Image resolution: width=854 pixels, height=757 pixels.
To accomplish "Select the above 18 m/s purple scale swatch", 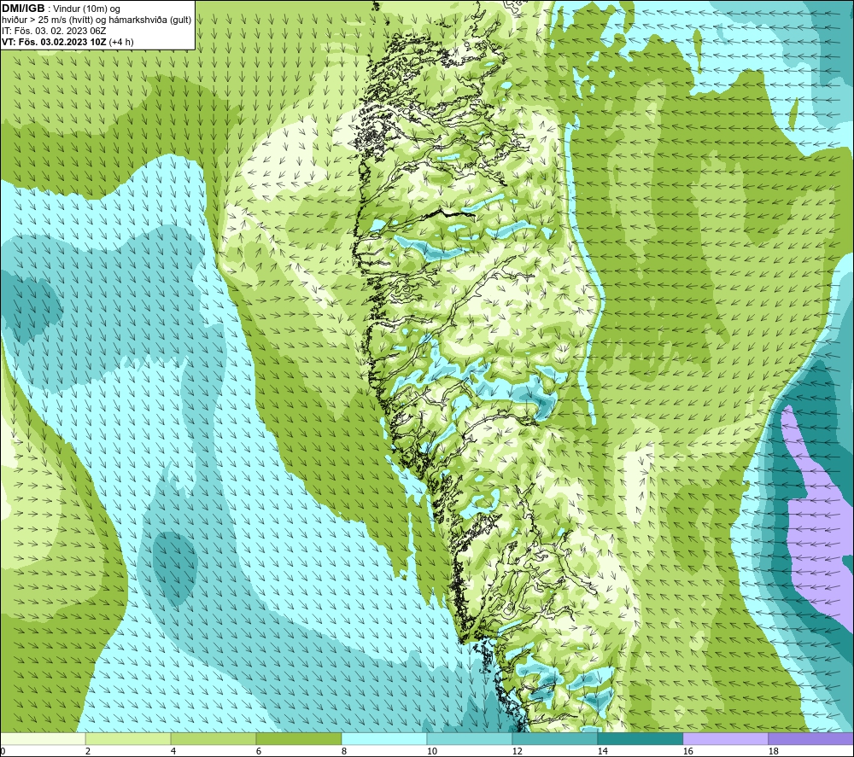I will (x=811, y=738).
